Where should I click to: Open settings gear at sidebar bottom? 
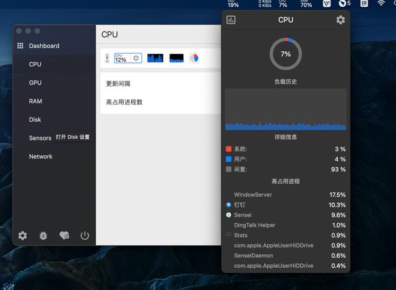23,236
